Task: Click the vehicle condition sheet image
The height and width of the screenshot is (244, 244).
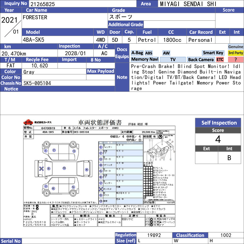Action: pos(99,173)
